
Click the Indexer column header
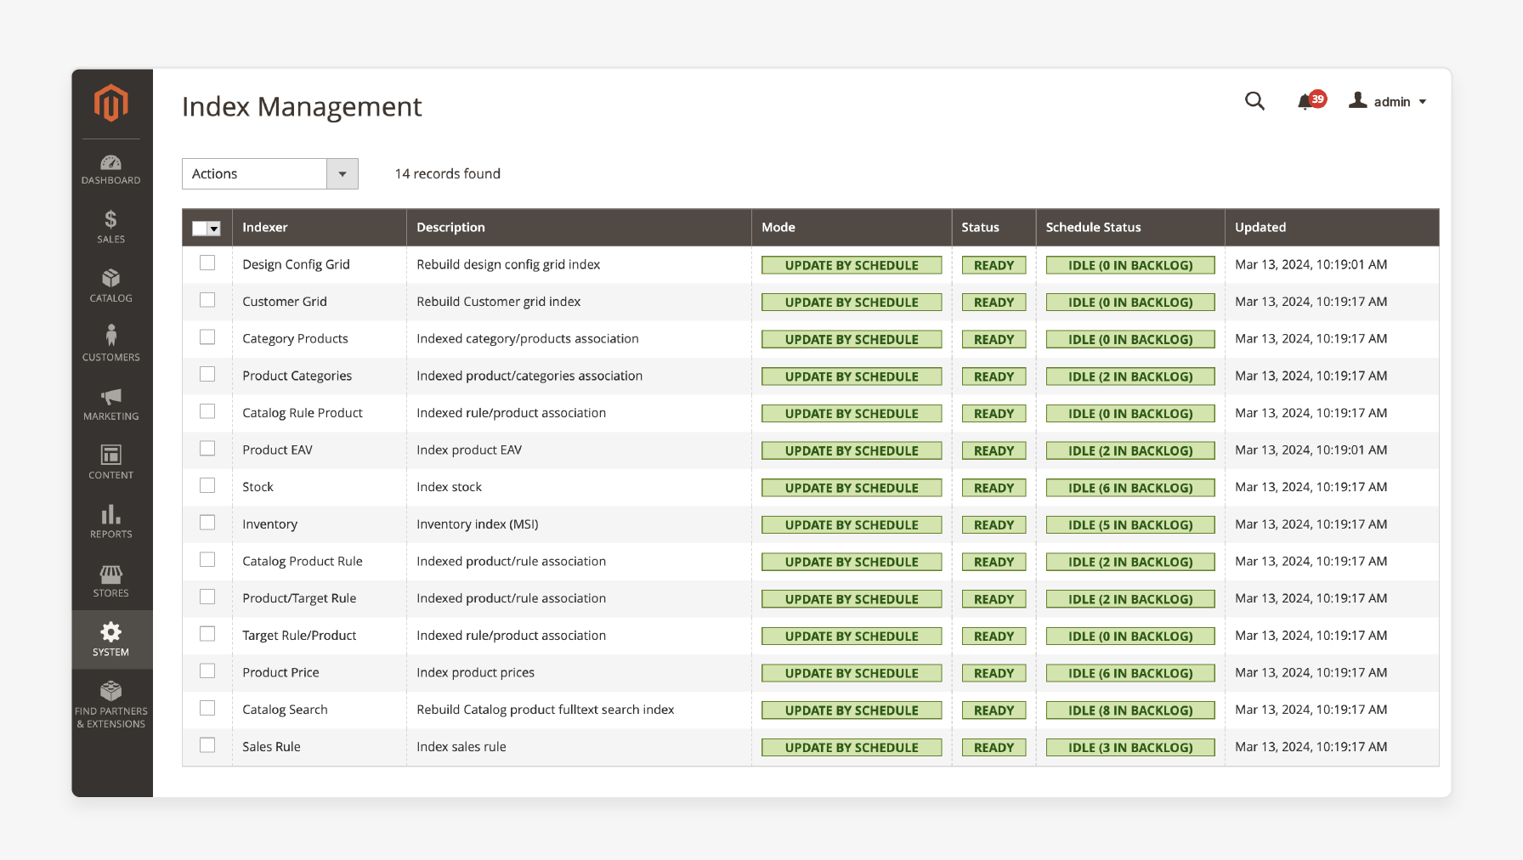[x=265, y=227]
